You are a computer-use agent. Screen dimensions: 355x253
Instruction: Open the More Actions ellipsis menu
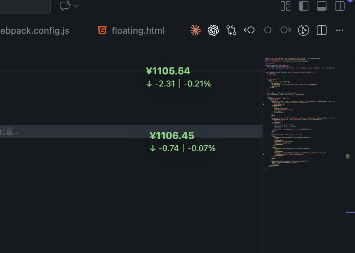click(340, 30)
